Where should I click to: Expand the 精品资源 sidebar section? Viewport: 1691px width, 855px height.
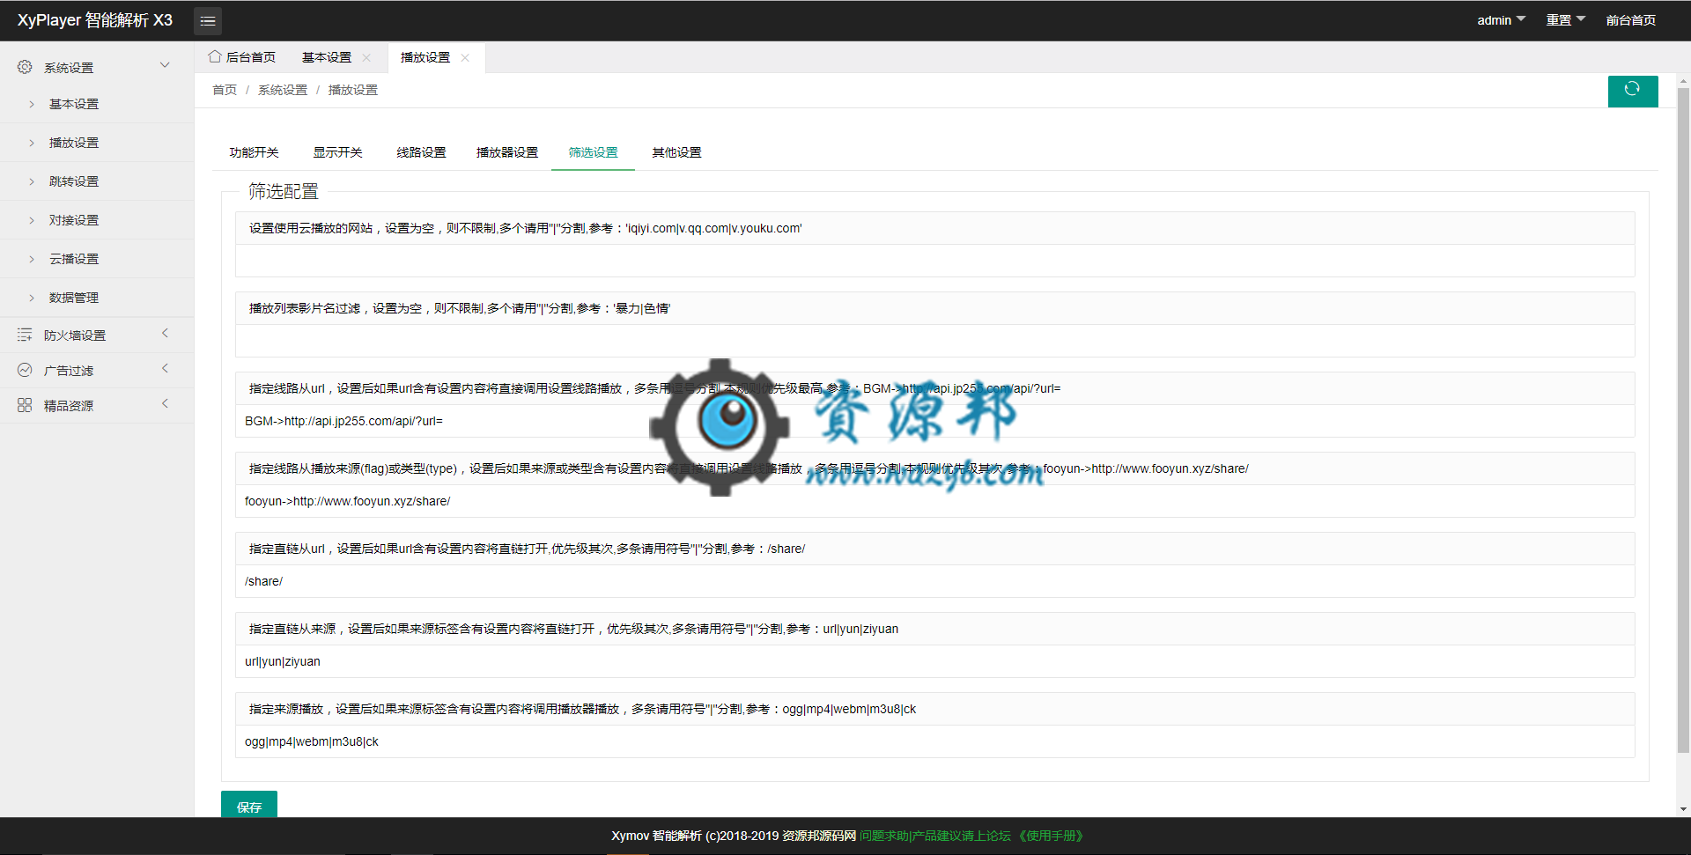click(165, 403)
